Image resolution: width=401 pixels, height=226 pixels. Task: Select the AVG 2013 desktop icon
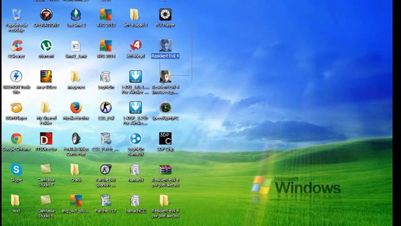pos(106,14)
